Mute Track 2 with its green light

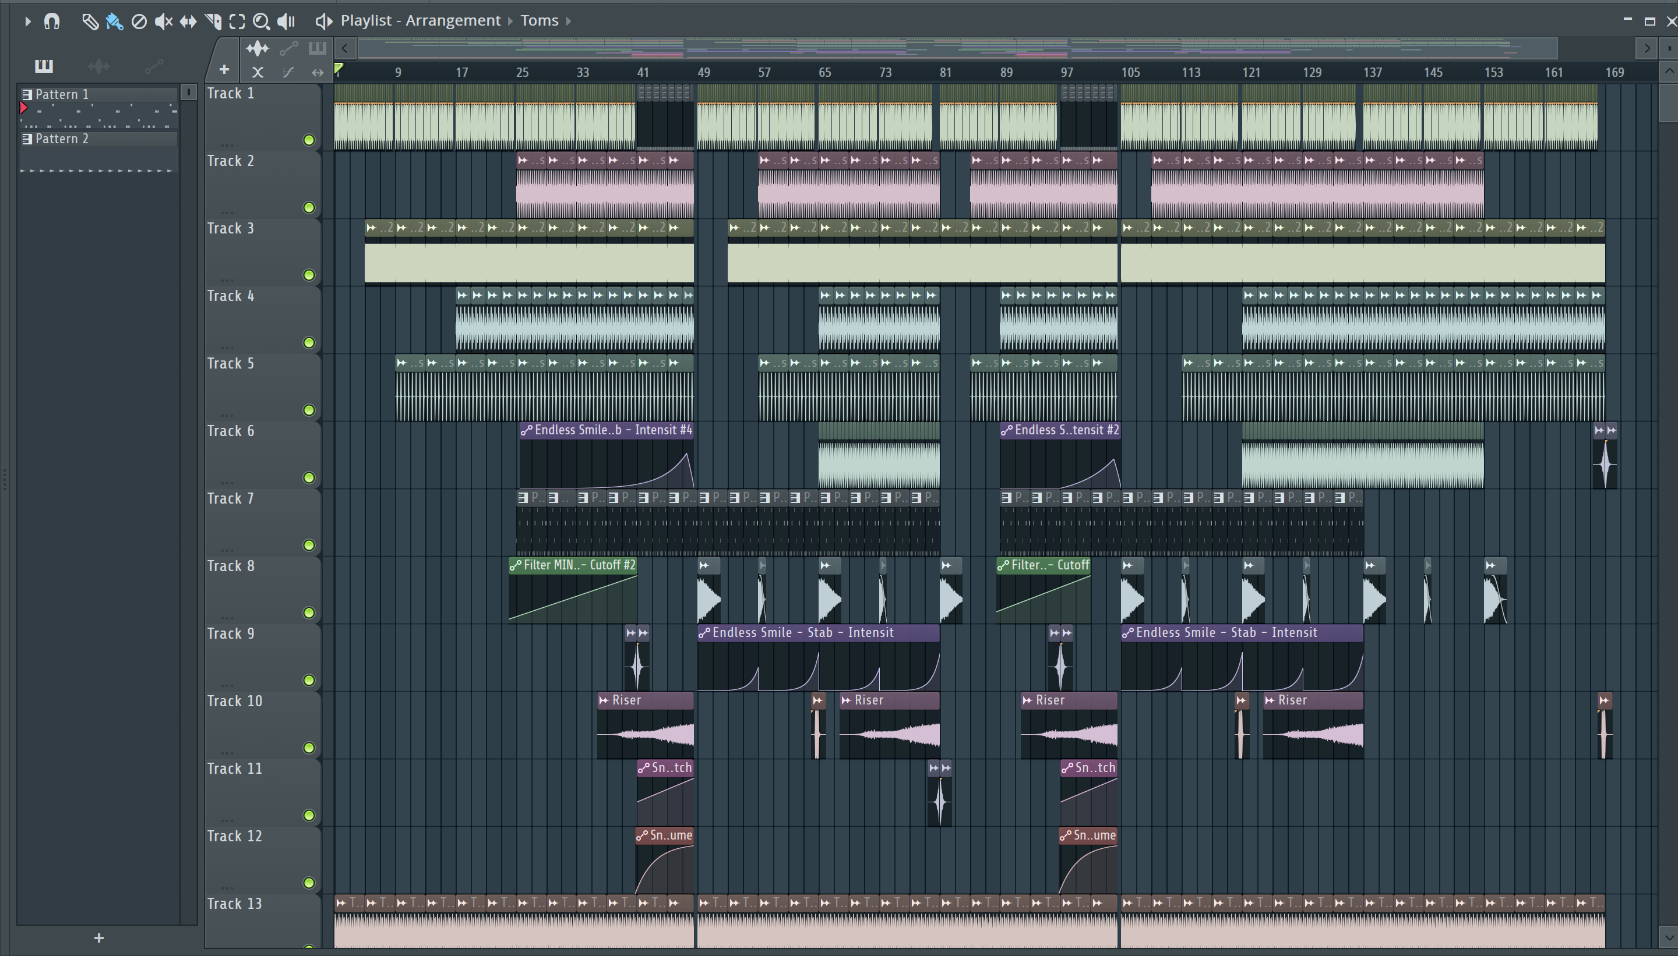click(x=309, y=207)
